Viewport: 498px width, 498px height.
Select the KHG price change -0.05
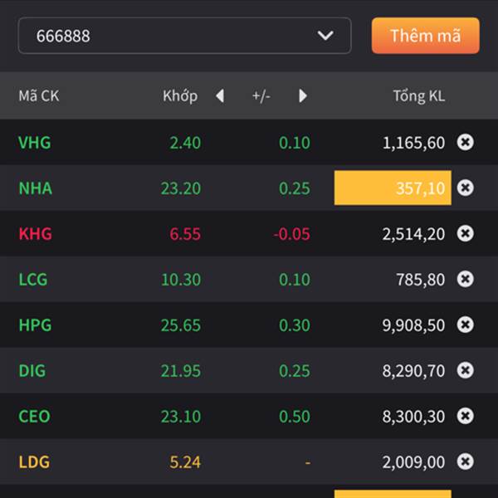[291, 234]
